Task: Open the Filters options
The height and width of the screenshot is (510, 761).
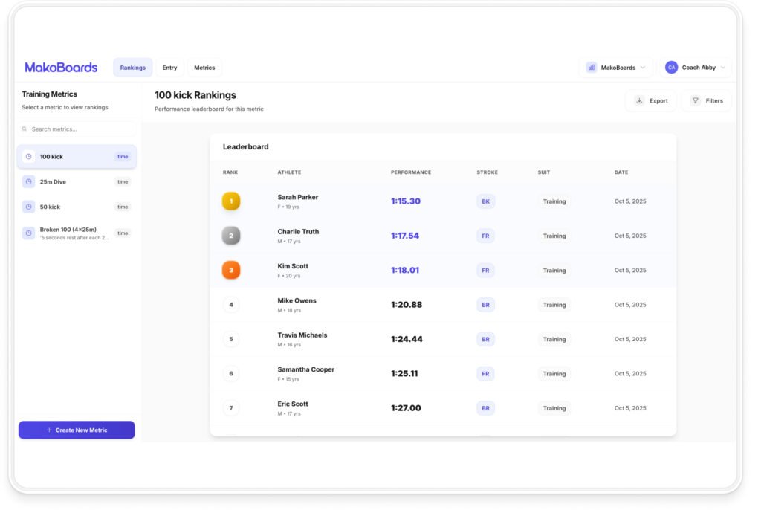Action: 706,101
